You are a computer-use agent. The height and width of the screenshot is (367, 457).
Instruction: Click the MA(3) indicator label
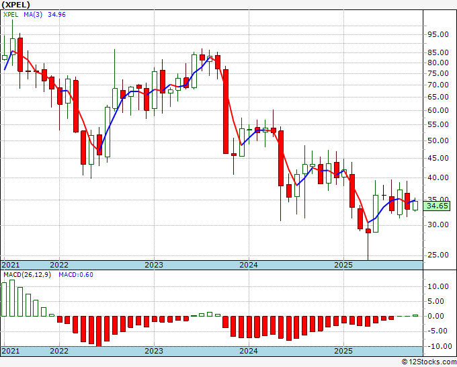point(33,15)
